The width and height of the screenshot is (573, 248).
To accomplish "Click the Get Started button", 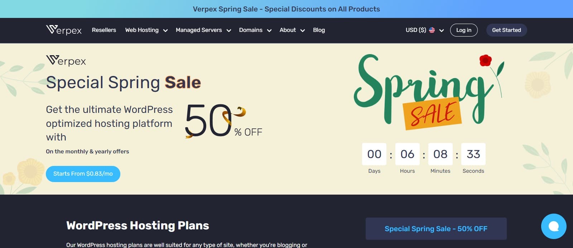I will pos(506,30).
